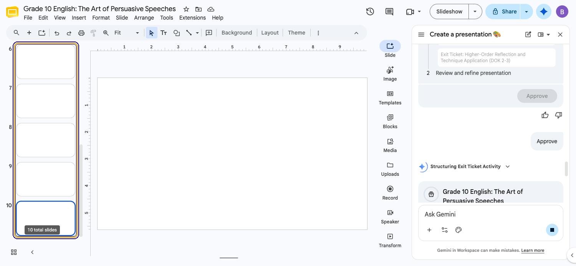Image resolution: width=576 pixels, height=266 pixels.
Task: Hide the menus with up chevron
Action: [x=356, y=33]
